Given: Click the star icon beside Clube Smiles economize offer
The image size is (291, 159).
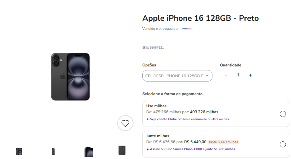Looking at the screenshot, I should [147, 119].
